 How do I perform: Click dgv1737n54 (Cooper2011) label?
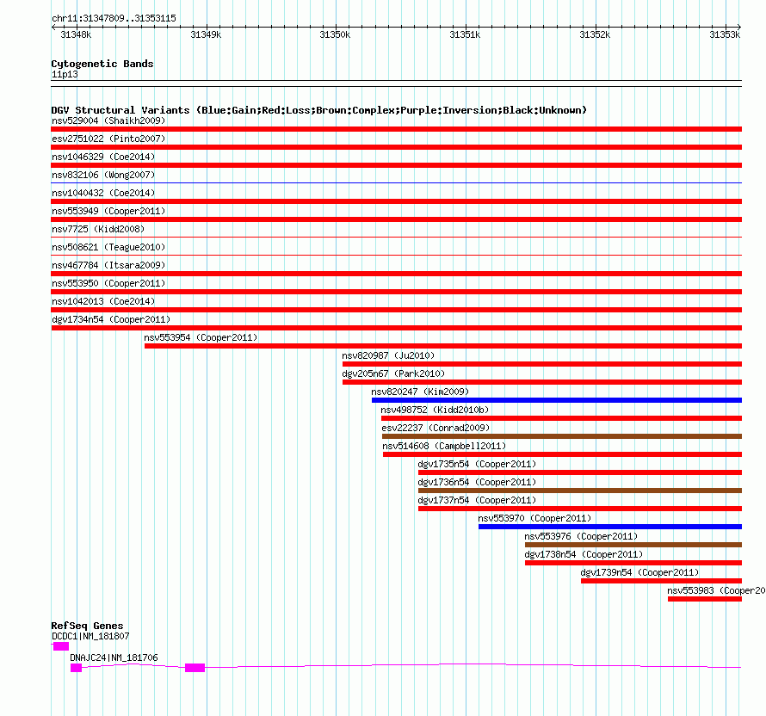click(477, 500)
